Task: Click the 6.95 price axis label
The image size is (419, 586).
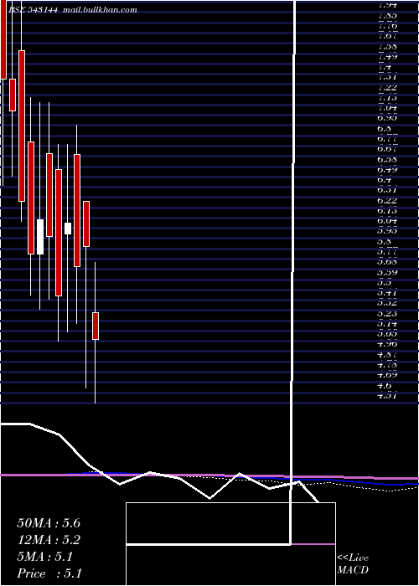Action: [387, 118]
